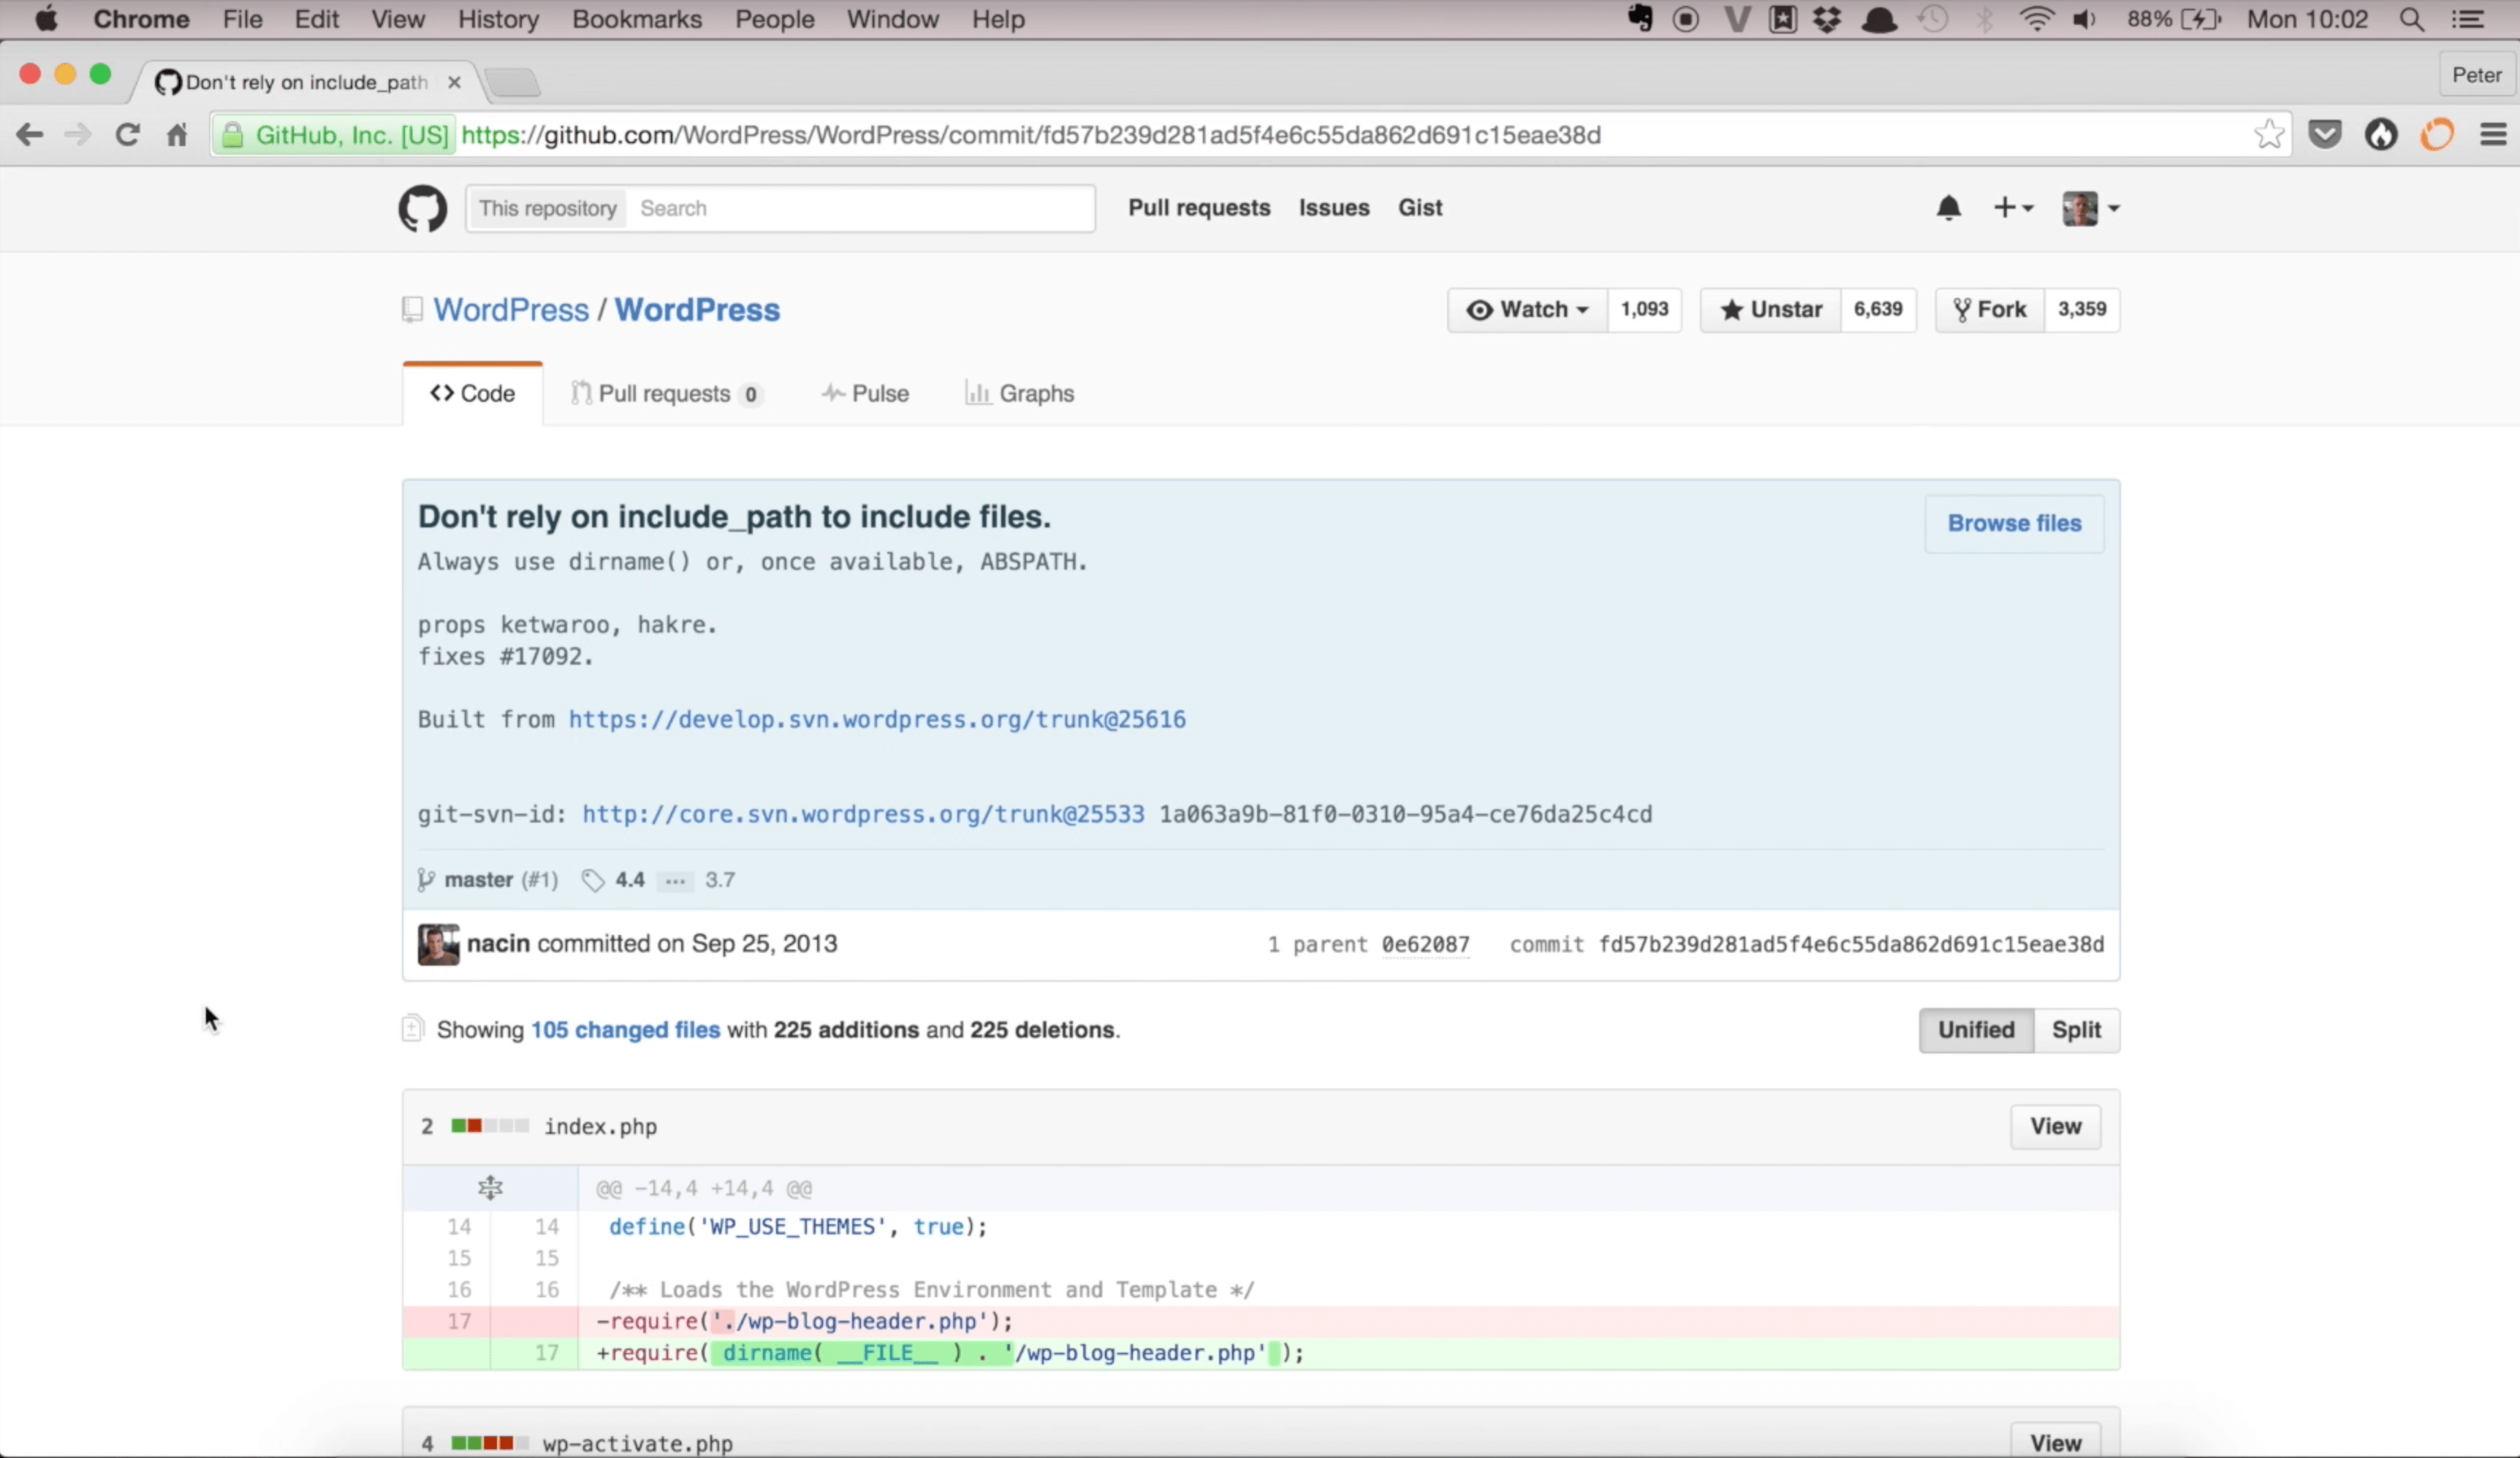This screenshot has width=2520, height=1458.
Task: Bookmark this page with the star
Action: 2269,134
